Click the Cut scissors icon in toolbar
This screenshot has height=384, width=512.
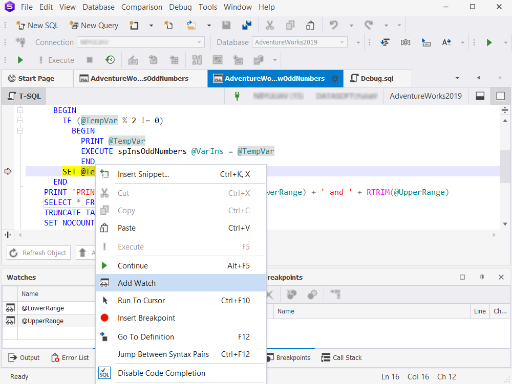[270, 26]
